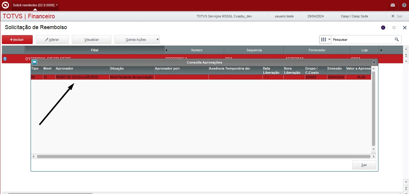The width and height of the screenshot is (409, 194).
Task: Select the Solicit.reembolso tab
Action: click(x=33, y=5)
